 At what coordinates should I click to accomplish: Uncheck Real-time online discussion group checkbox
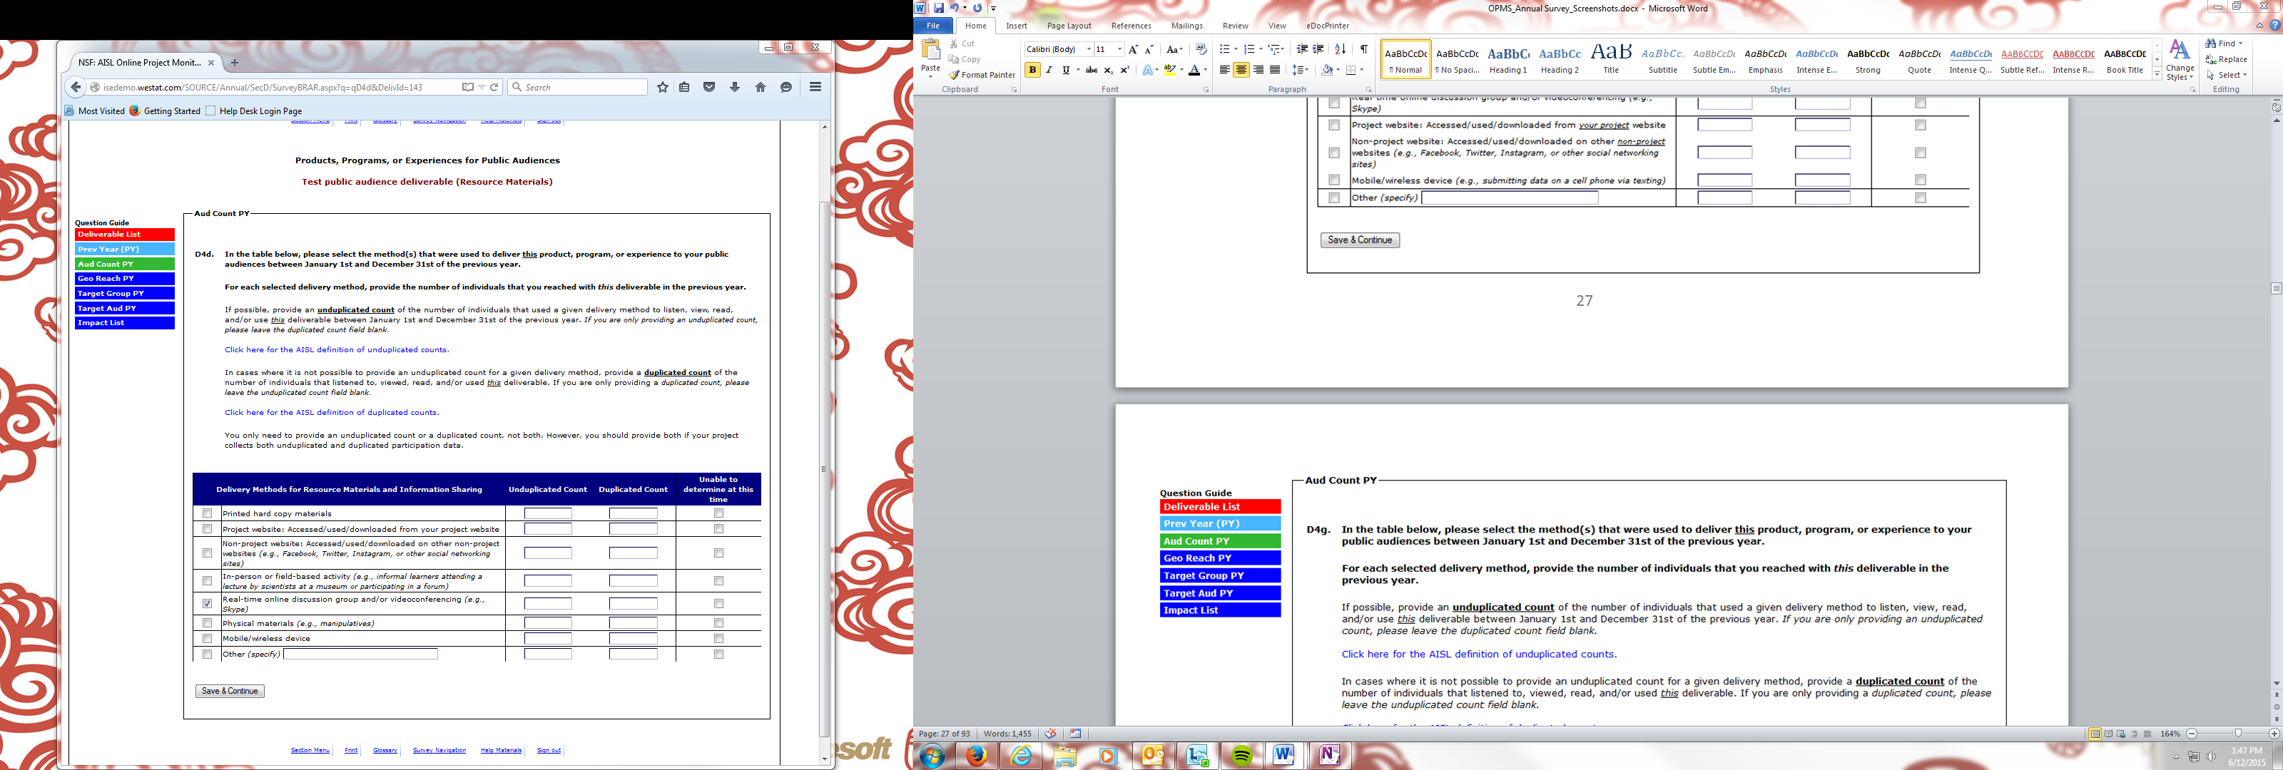coord(208,605)
